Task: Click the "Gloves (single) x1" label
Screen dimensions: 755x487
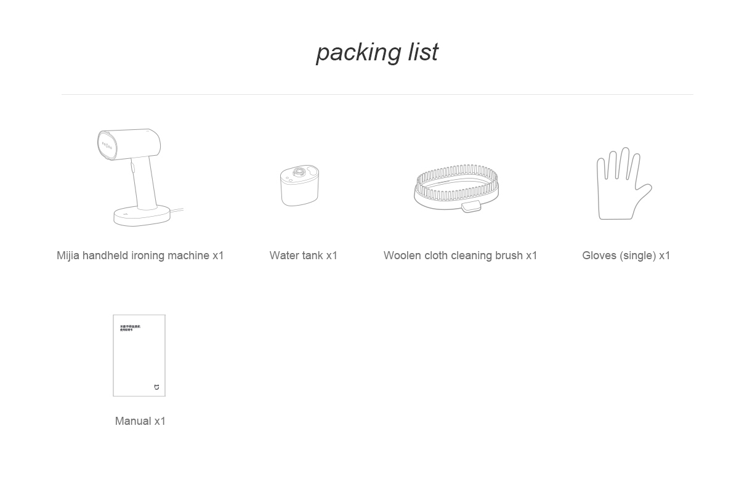Action: pos(626,256)
